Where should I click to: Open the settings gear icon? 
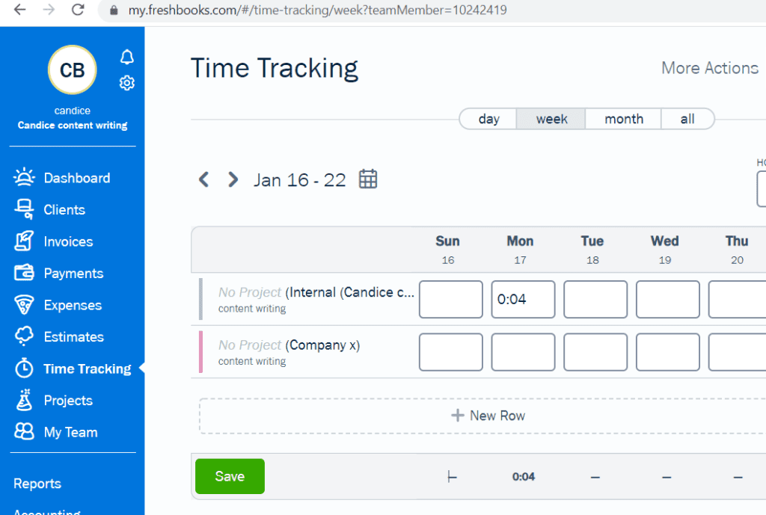126,82
